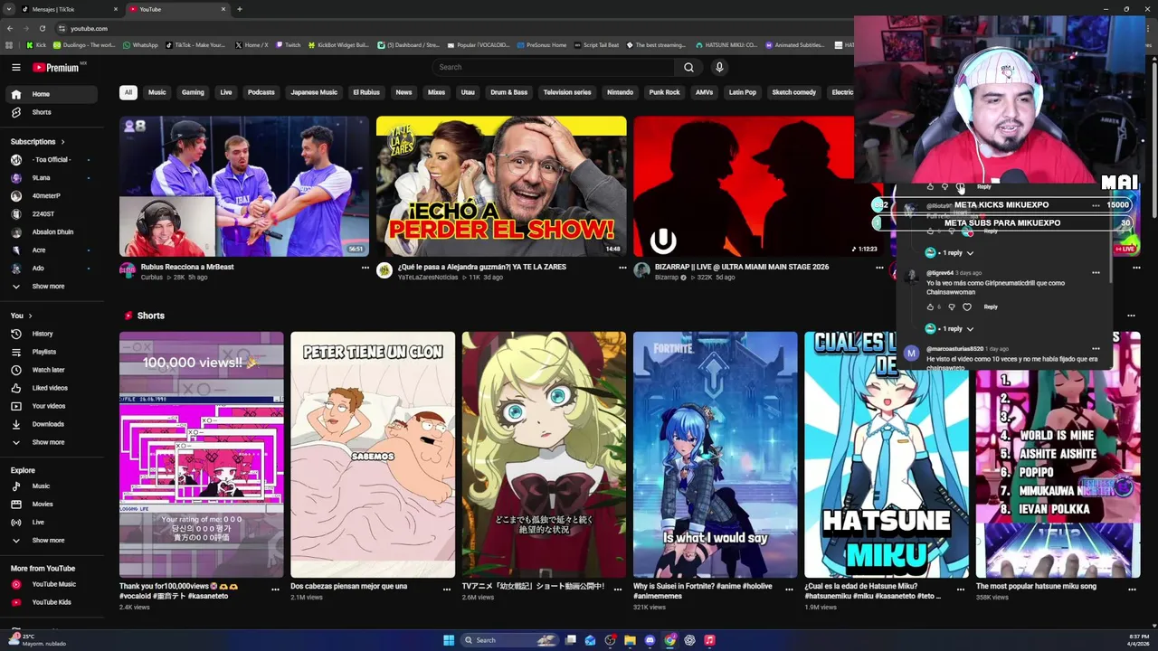This screenshot has height=651, width=1158.
Task: Click the Windows Start button
Action: click(449, 640)
